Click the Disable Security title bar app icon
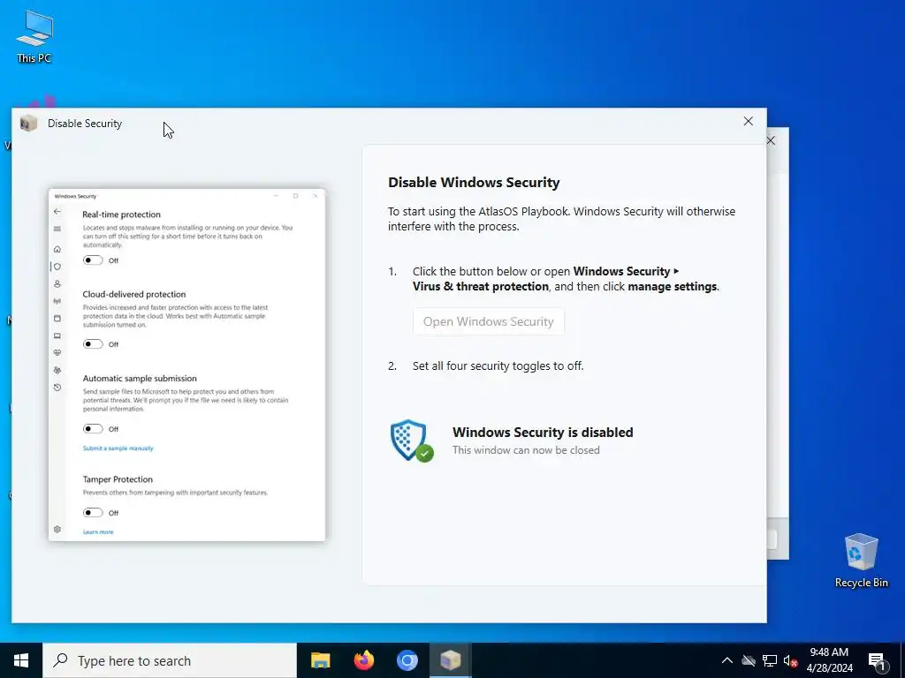 28,123
